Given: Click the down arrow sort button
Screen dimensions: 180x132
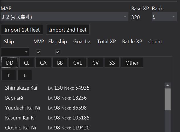Looking at the screenshot, I should pos(25,75).
